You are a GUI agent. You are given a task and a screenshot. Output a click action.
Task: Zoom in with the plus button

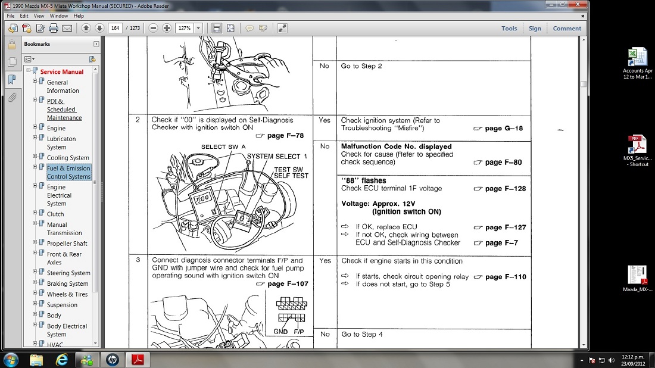coord(167,28)
